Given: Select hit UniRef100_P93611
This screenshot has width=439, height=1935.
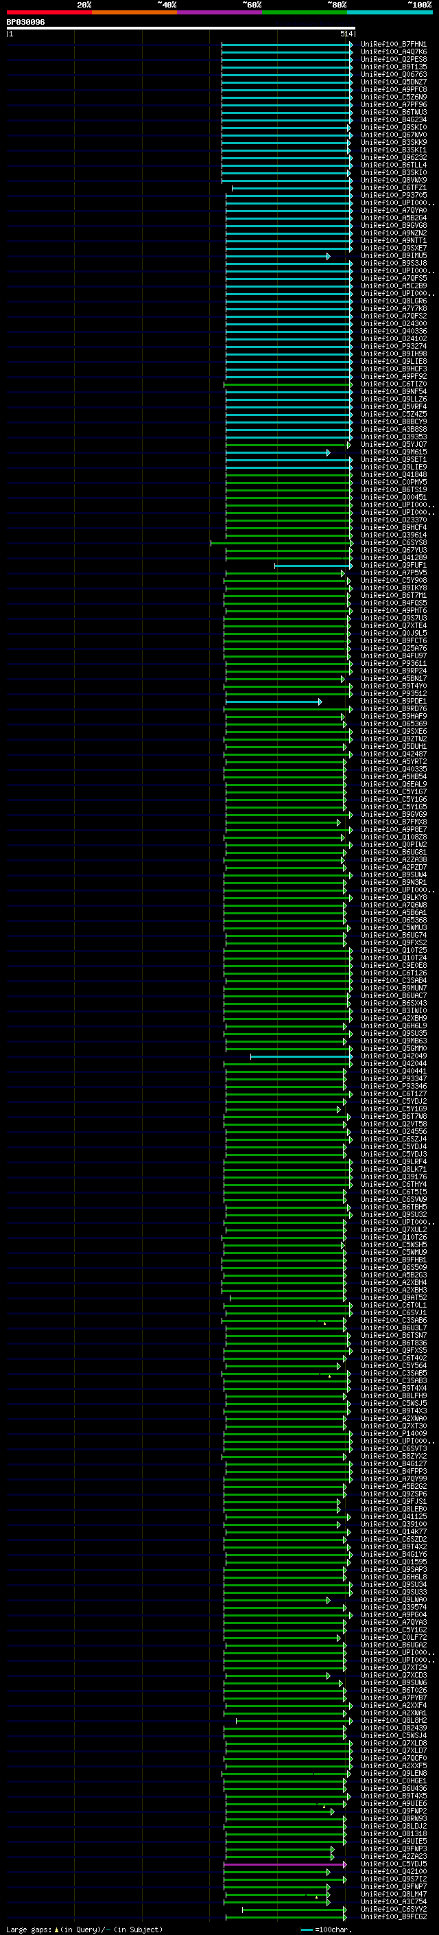Looking at the screenshot, I should (393, 663).
